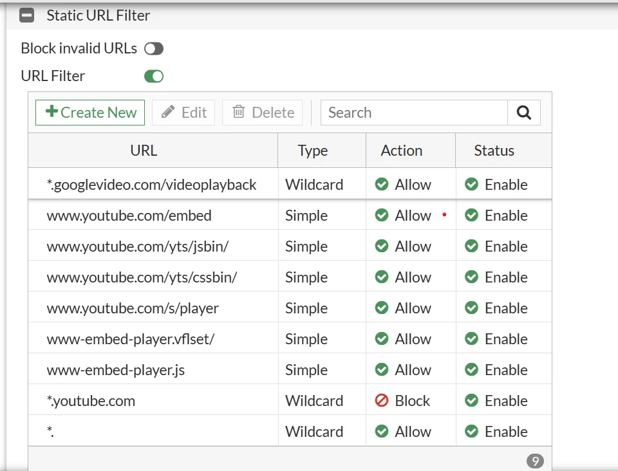Select the www.youtube.com/yts/jsbin/ URL entry
Image resolution: width=618 pixels, height=471 pixels.
138,246
